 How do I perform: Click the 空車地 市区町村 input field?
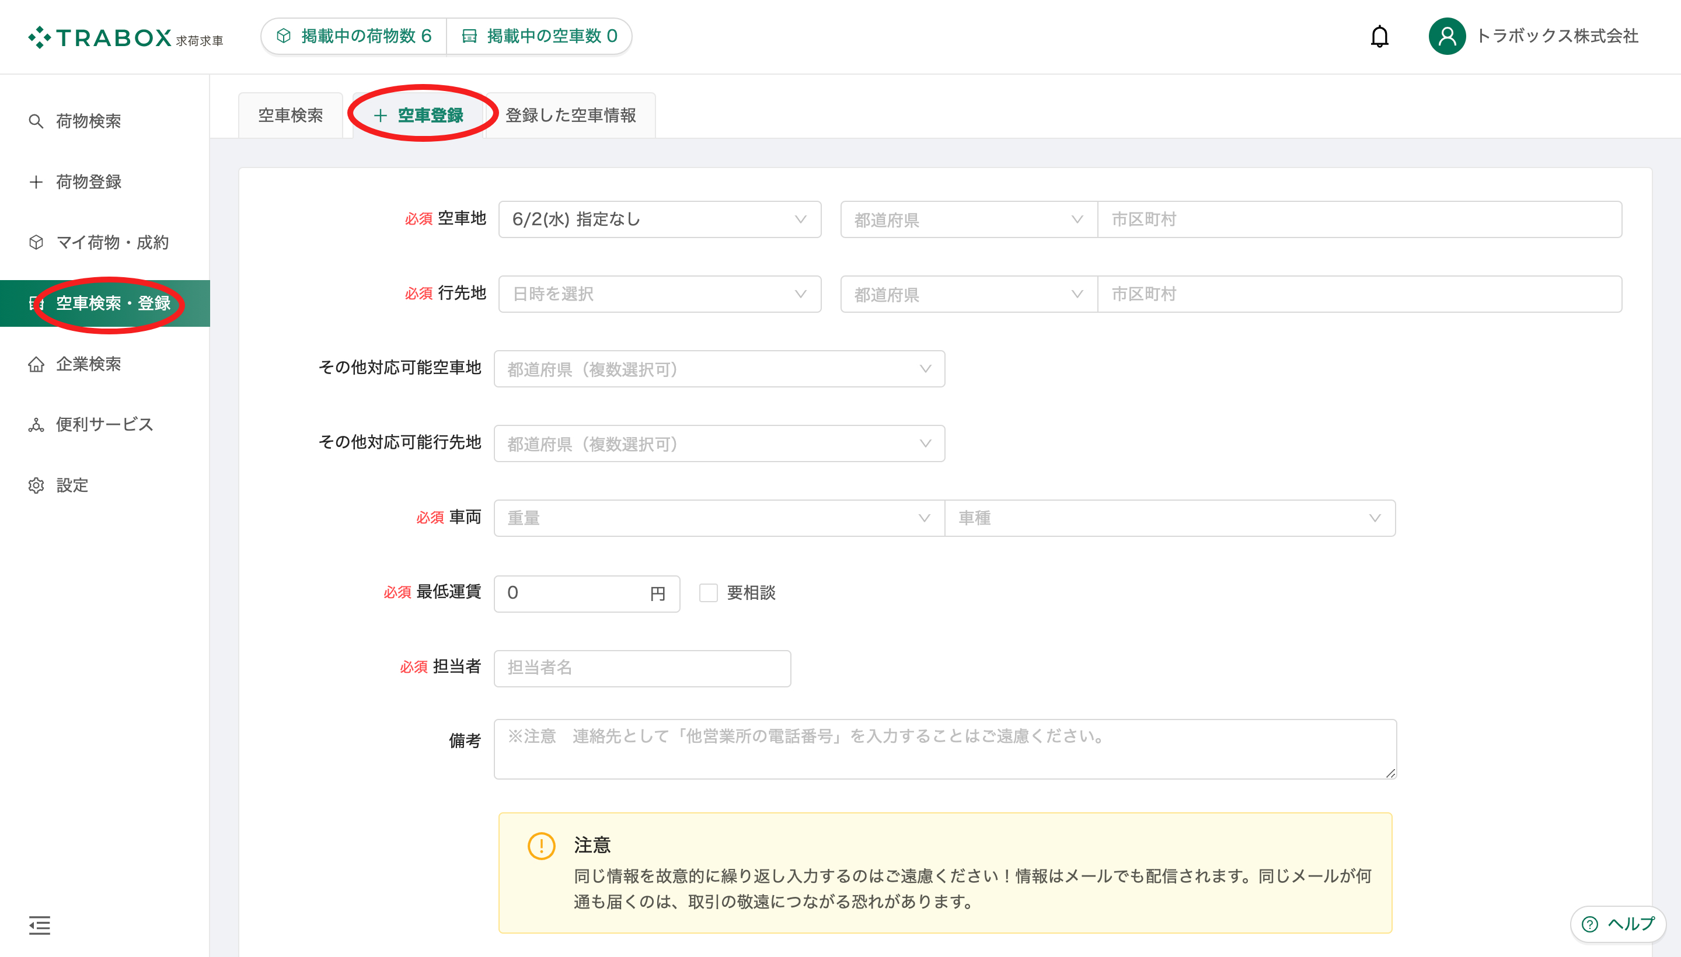1359,219
